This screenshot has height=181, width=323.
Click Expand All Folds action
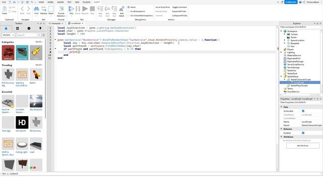179,12
